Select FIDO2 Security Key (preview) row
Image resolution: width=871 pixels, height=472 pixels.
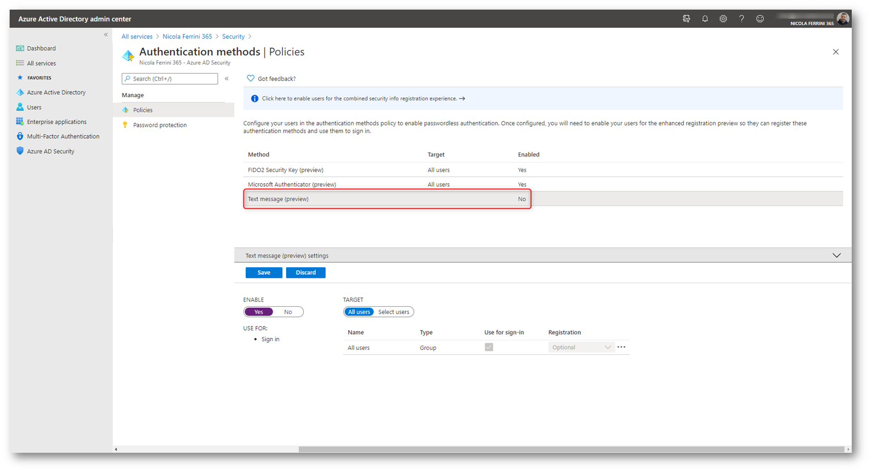543,170
